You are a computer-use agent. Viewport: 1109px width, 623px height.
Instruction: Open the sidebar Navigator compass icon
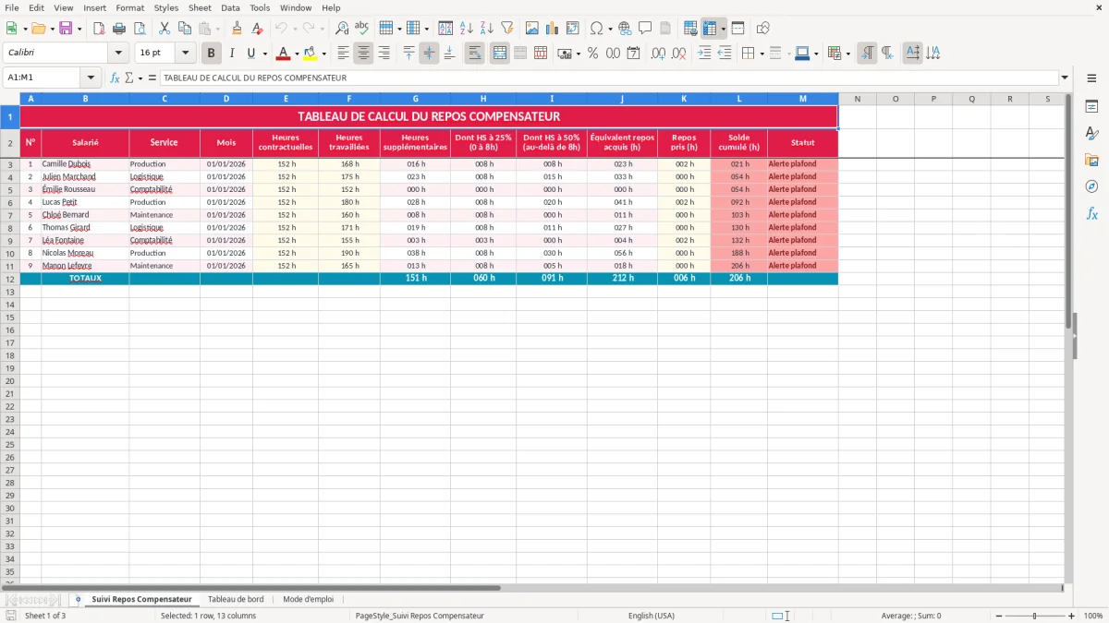click(1091, 186)
